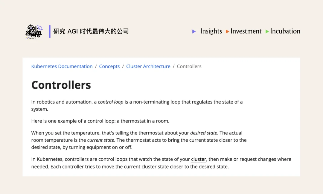This screenshot has width=323, height=194.
Task: Open the Investment nav item
Action: (x=246, y=31)
